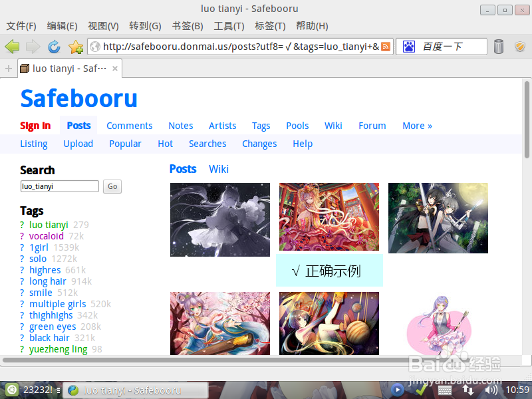Screen dimensions: 532x399
Task: Click the RSS feed icon in address bar
Action: click(x=386, y=47)
